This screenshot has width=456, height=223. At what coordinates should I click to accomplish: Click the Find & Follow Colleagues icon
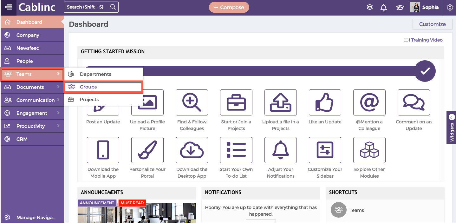click(192, 102)
